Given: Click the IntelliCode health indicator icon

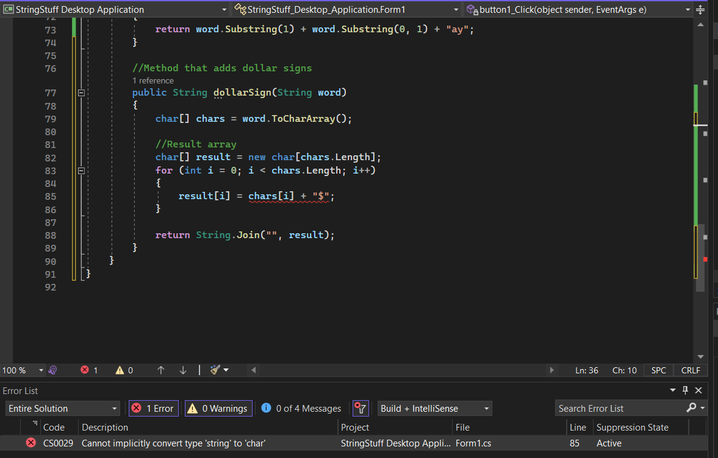Looking at the screenshot, I should click(53, 370).
